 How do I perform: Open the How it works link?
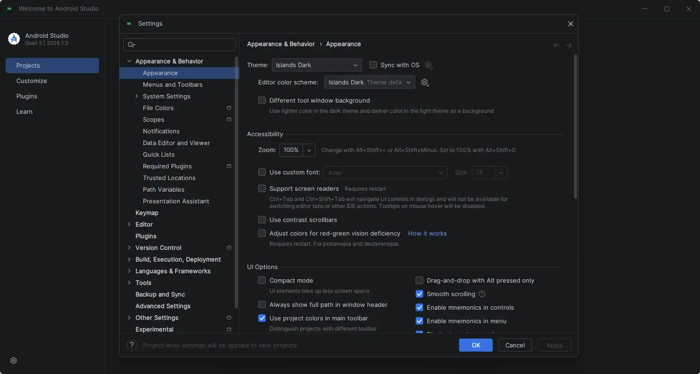click(x=427, y=233)
